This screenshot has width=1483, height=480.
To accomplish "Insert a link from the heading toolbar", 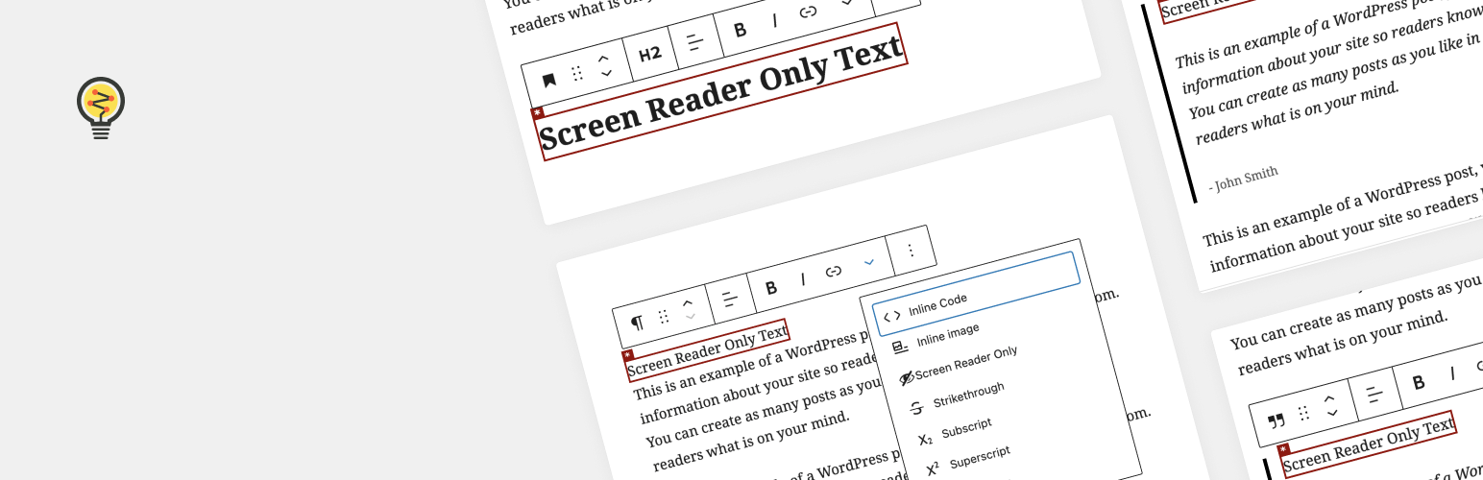I will [808, 12].
